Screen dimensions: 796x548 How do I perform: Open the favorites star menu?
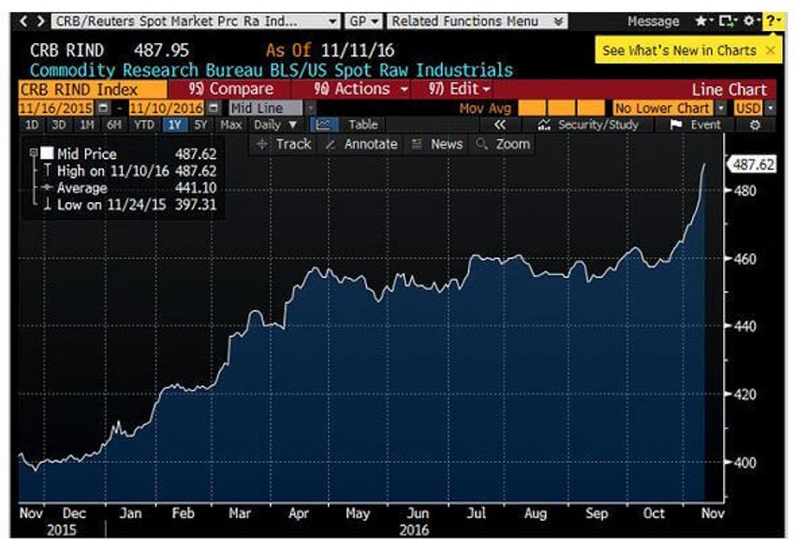[703, 21]
